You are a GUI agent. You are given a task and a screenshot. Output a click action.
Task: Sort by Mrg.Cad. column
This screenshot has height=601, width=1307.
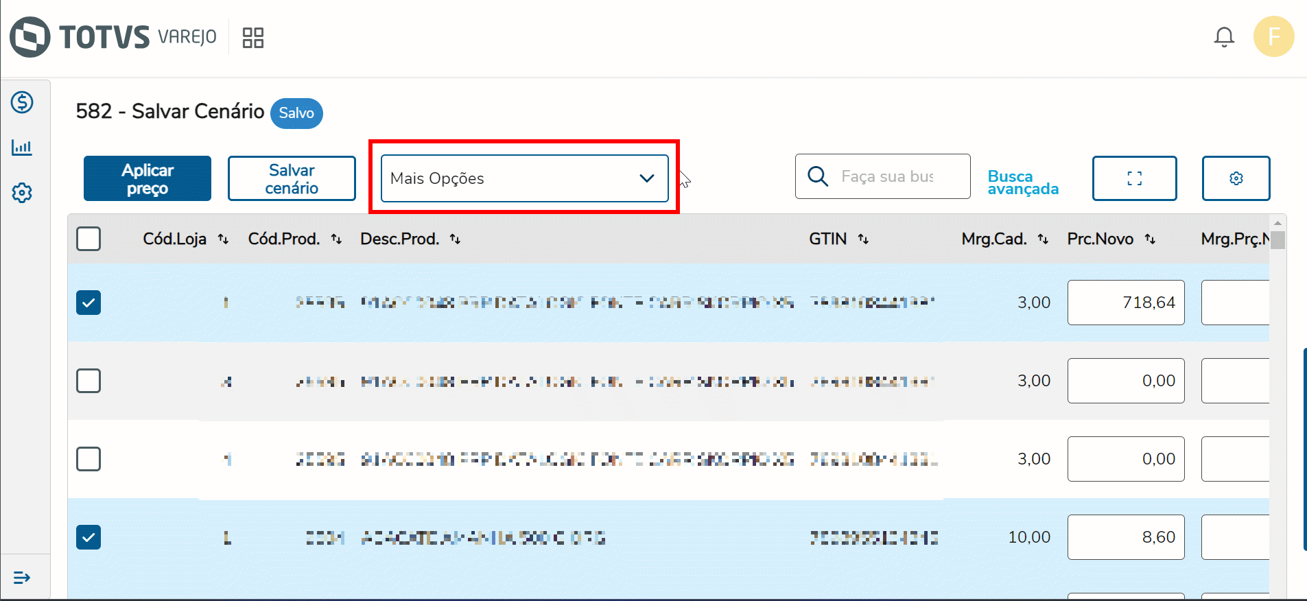[x=1043, y=239]
